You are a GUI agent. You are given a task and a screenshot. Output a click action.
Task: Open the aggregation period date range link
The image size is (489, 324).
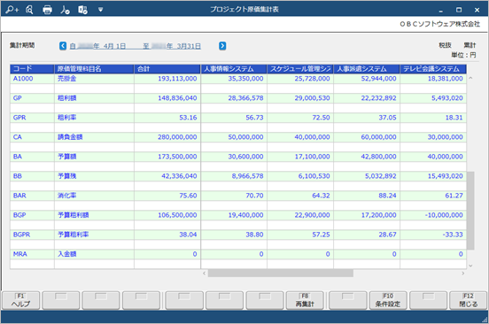pyautogui.click(x=135, y=46)
